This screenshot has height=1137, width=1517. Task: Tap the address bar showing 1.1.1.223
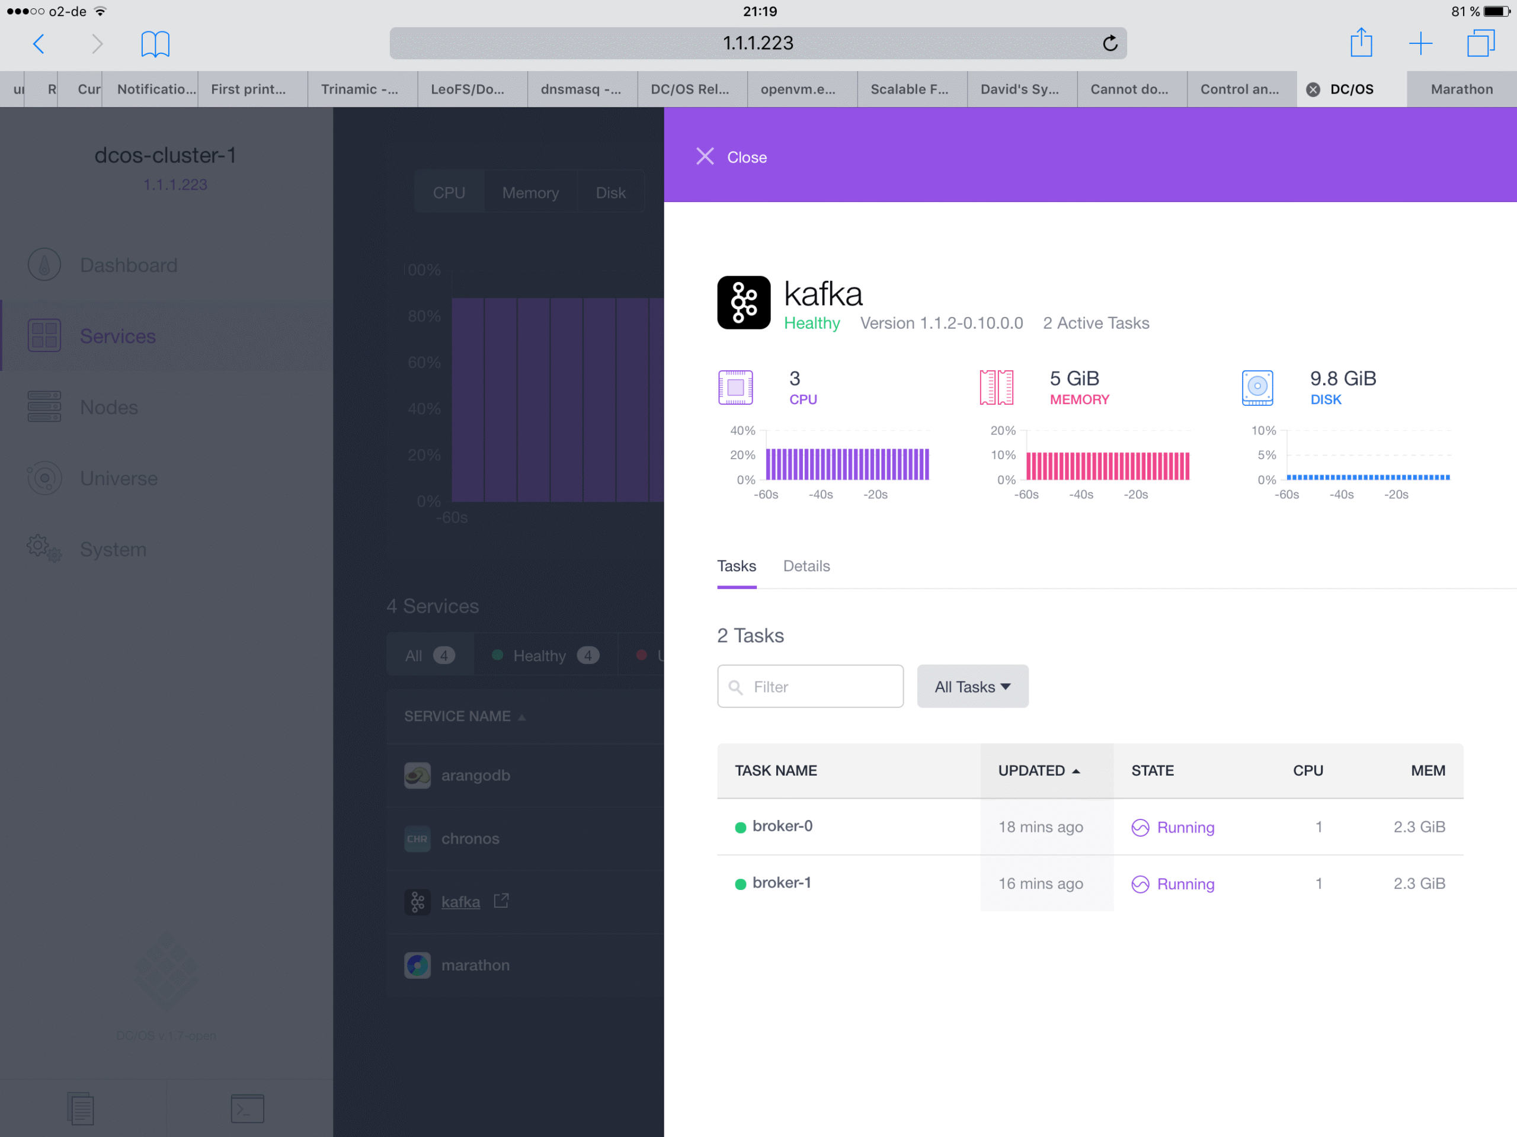click(758, 43)
